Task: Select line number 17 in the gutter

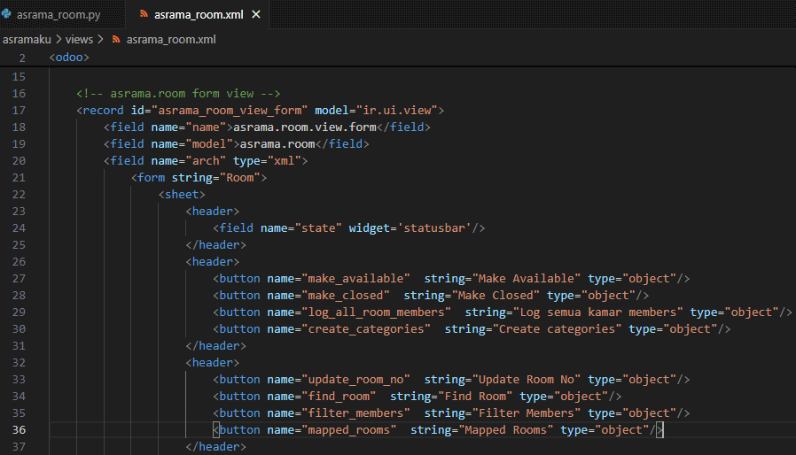Action: pos(19,110)
